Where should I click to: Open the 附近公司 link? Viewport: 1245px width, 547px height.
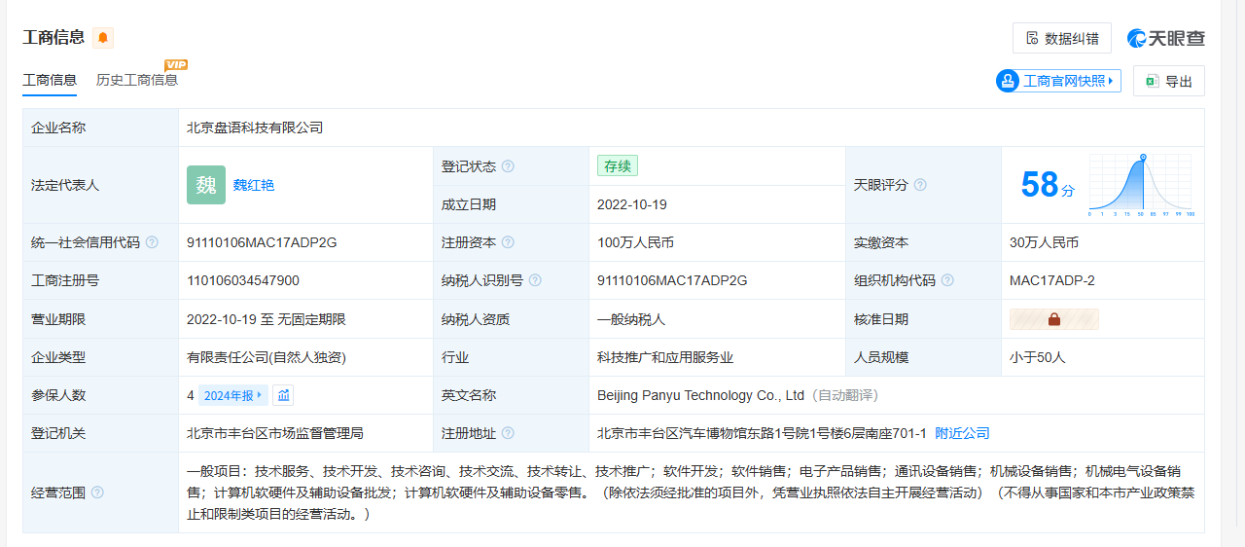[x=962, y=433]
